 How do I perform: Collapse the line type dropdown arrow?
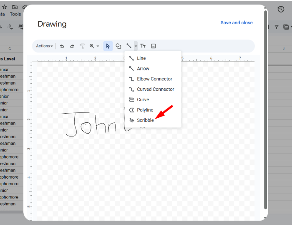(x=136, y=46)
